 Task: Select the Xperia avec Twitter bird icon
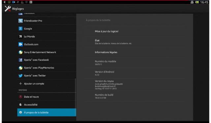click(20, 76)
